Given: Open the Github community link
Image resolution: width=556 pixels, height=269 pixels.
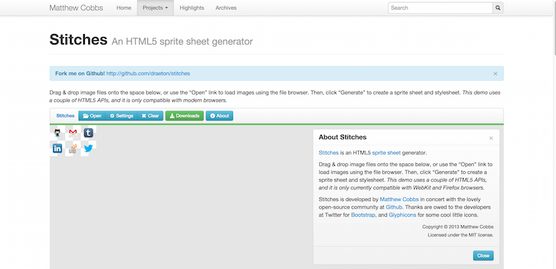Looking at the screenshot, I should (394, 207).
